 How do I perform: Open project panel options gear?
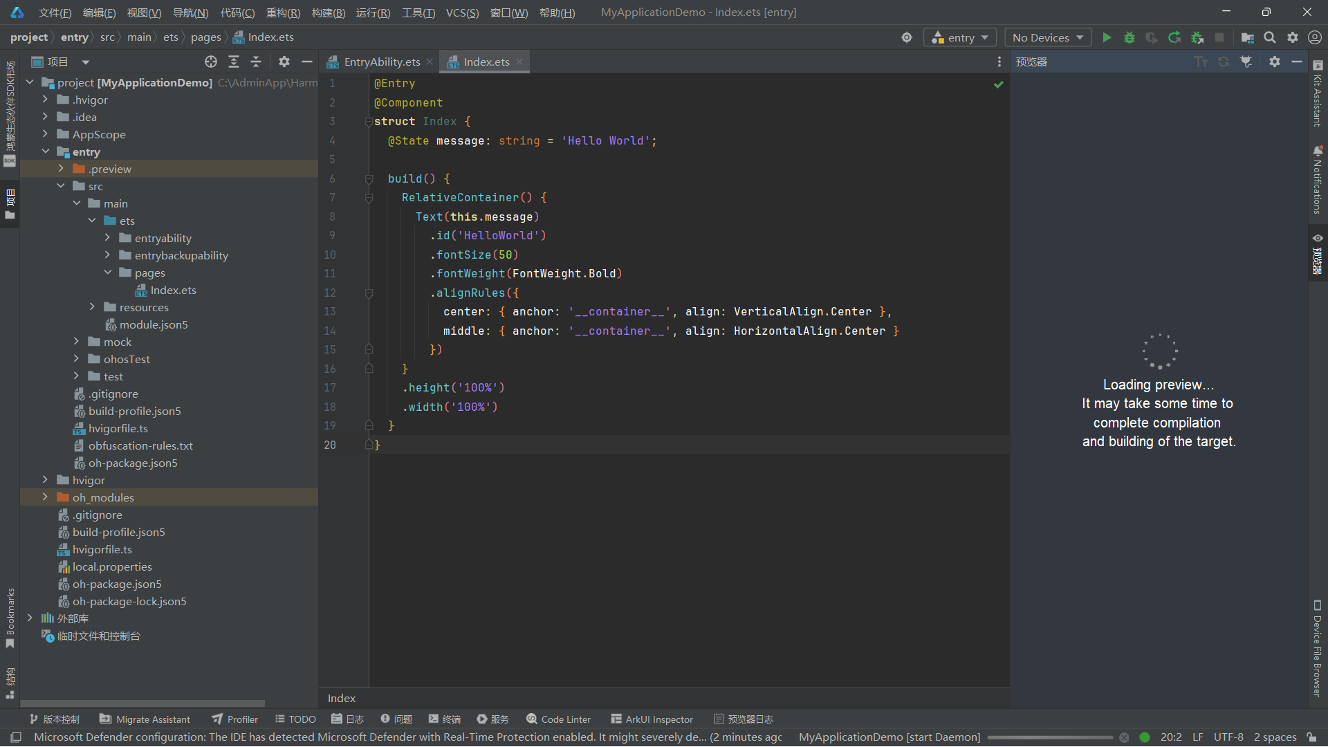(284, 62)
